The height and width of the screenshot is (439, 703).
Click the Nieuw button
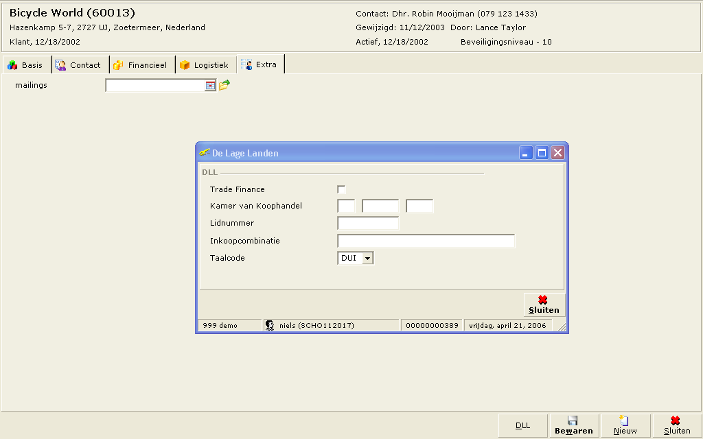coord(625,425)
